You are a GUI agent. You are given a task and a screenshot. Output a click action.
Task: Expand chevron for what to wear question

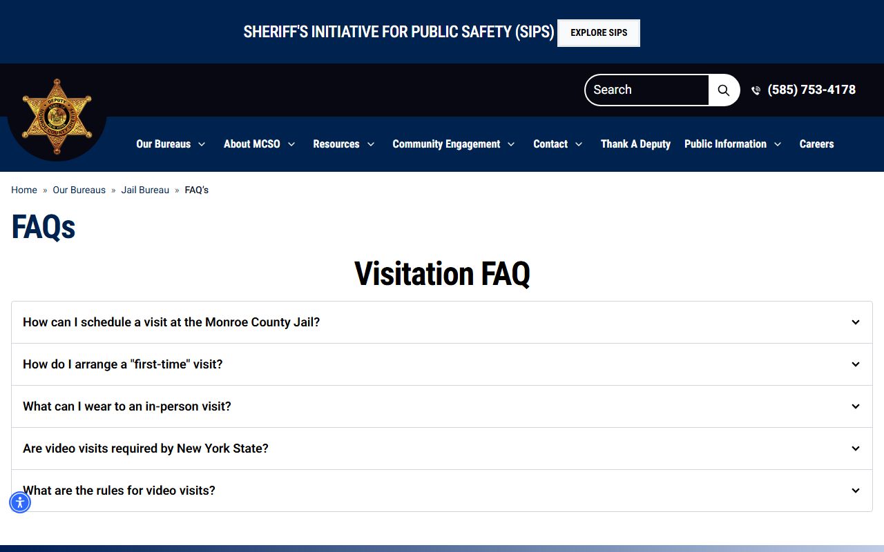(856, 406)
